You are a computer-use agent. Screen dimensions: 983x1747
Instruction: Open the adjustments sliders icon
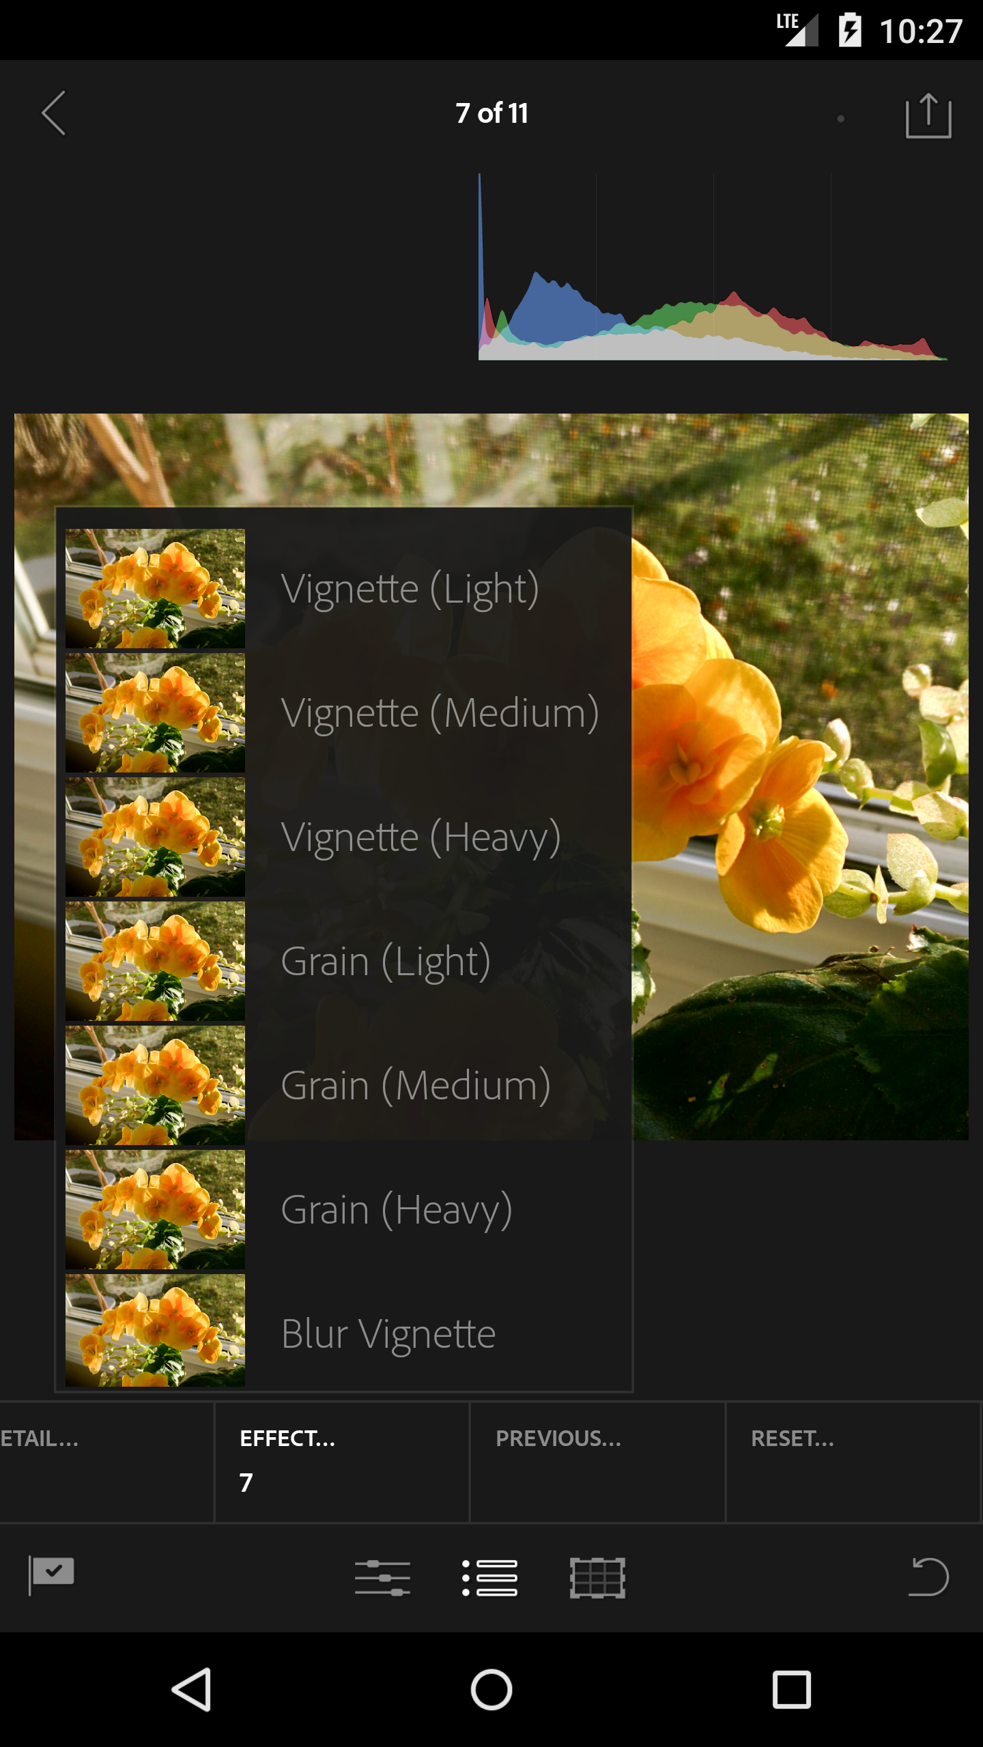(382, 1578)
